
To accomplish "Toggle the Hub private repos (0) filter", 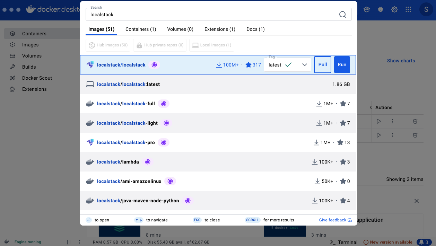I will pos(160,45).
